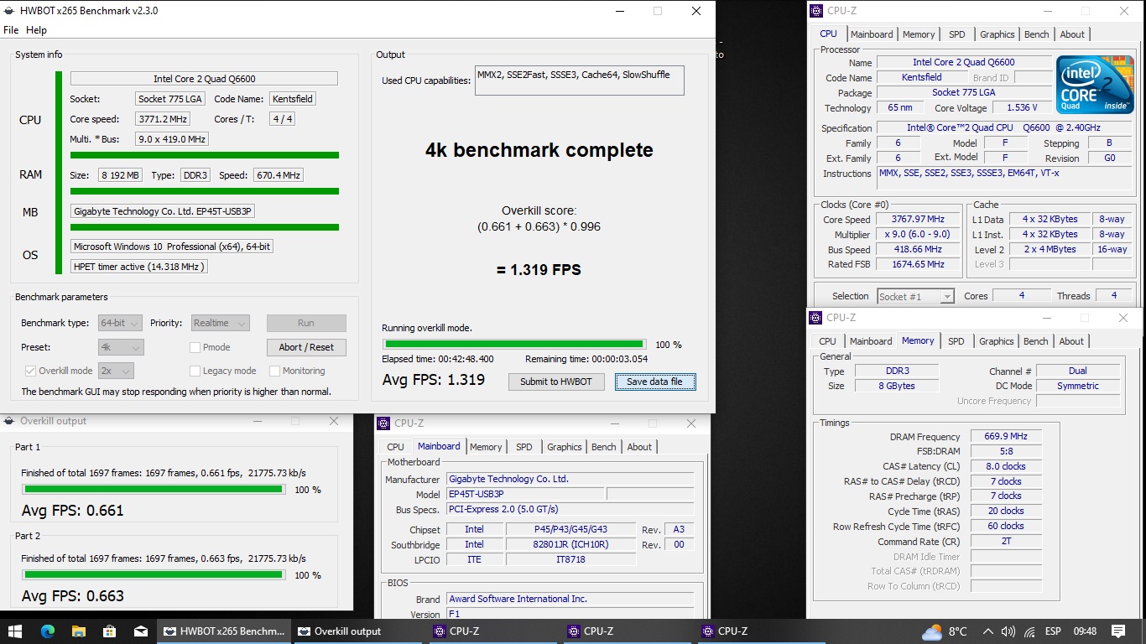Open Bench tab in top CPU-Z window
This screenshot has height=644, width=1146.
(x=1036, y=34)
